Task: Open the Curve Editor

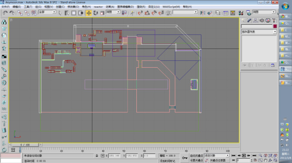Action: (226, 13)
